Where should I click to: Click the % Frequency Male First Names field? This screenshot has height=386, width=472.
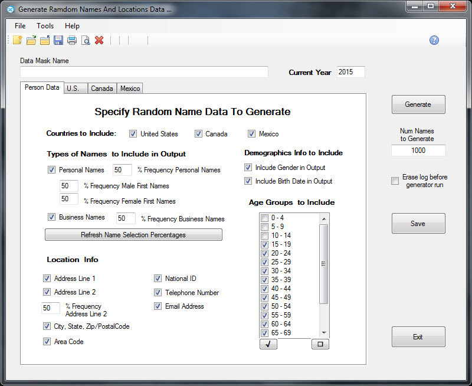[69, 186]
